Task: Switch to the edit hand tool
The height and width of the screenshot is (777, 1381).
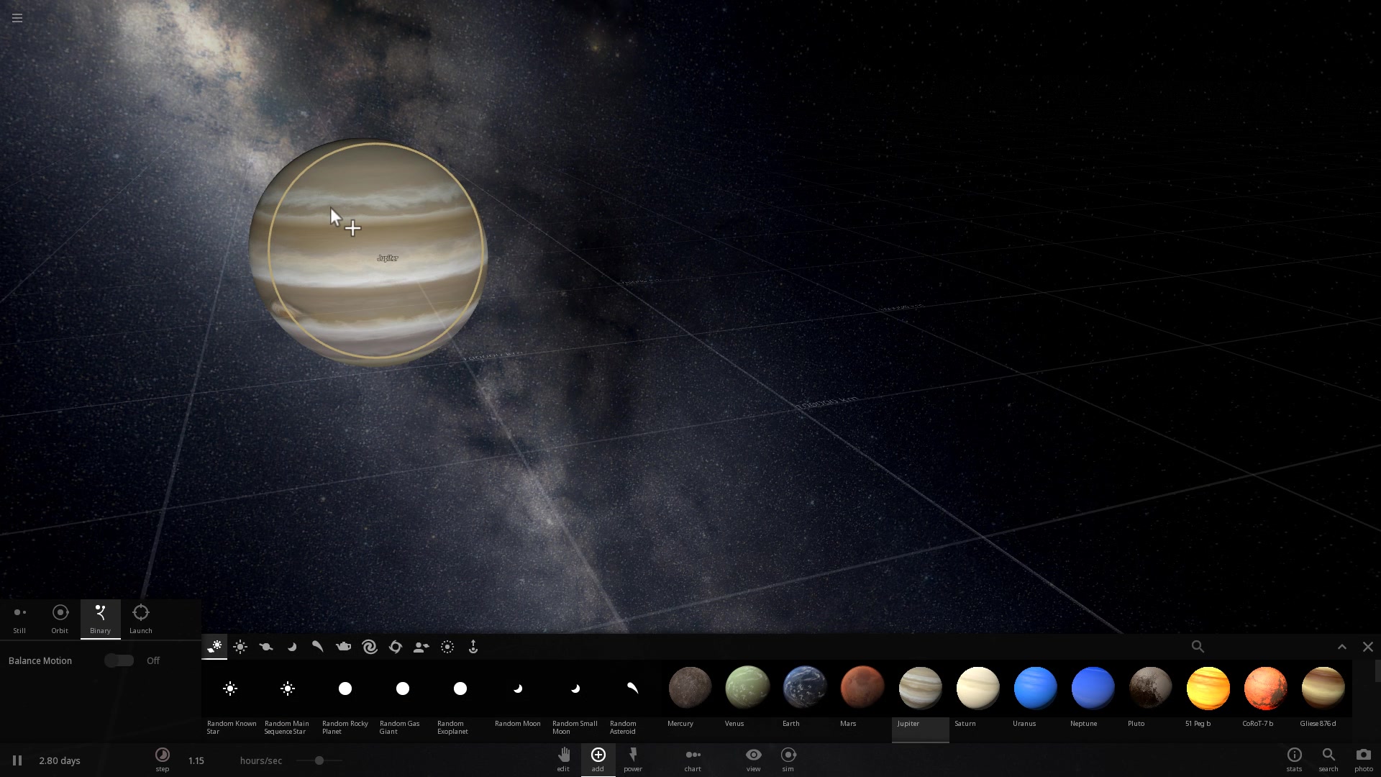Action: pos(563,759)
